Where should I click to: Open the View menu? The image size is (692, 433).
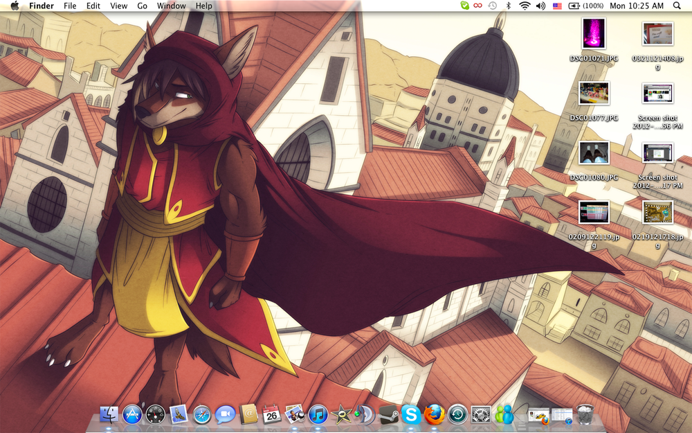(119, 6)
